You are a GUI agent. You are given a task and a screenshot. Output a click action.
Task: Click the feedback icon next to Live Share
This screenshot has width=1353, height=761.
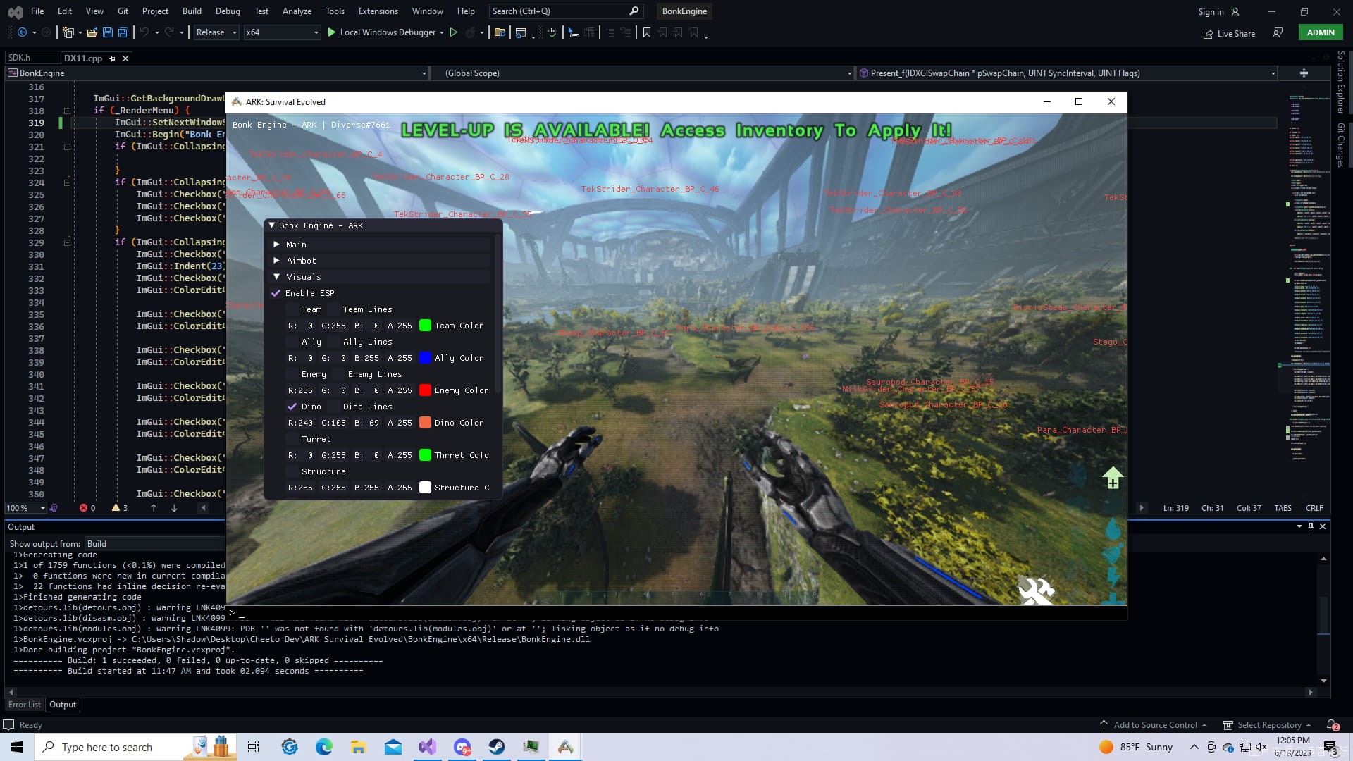1277,33
